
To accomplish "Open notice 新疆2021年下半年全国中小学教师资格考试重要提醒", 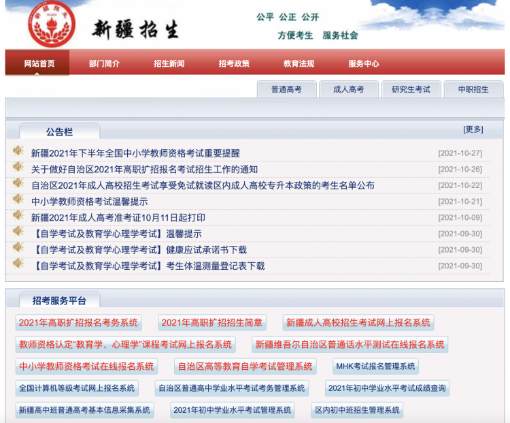I will (135, 153).
